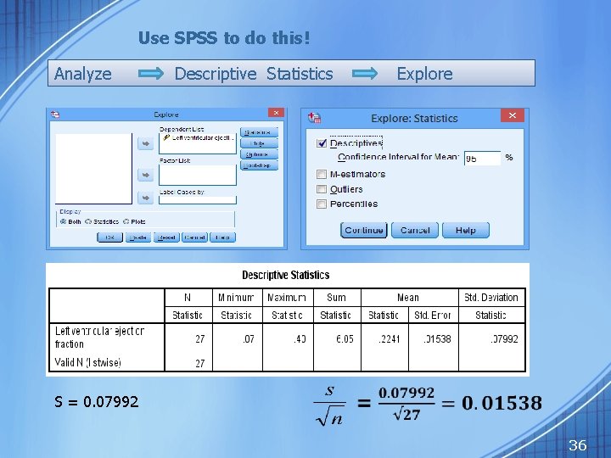Viewport: 611px width, 458px height.
Task: Uncheck the Descriptives checkbox
Action: click(x=322, y=143)
